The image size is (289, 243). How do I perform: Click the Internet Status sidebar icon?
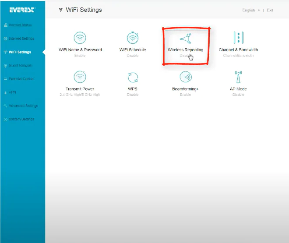6,25
